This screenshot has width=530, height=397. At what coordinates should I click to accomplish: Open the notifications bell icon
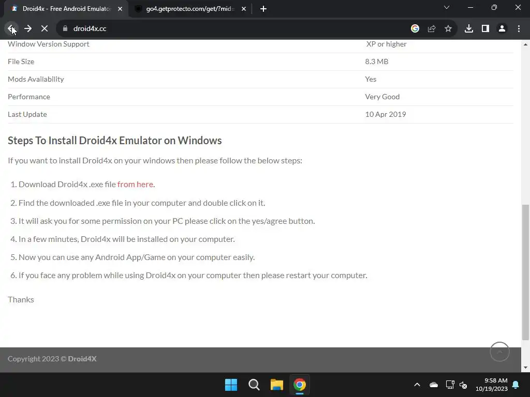(516, 385)
